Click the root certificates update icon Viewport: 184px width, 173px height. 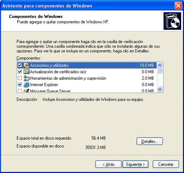(26, 72)
